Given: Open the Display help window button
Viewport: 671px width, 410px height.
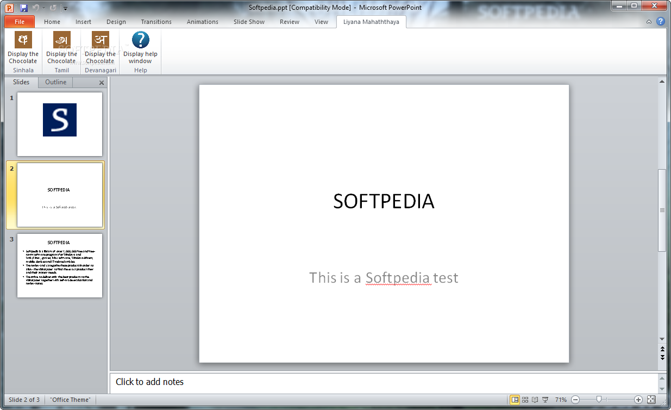Looking at the screenshot, I should point(140,48).
